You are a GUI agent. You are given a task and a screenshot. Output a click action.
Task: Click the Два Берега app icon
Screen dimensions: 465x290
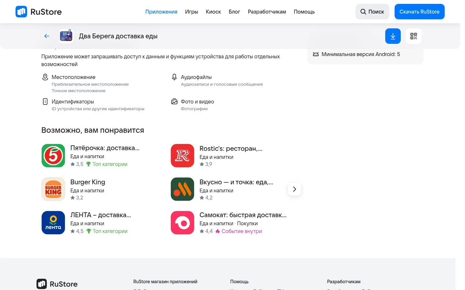pyautogui.click(x=66, y=36)
